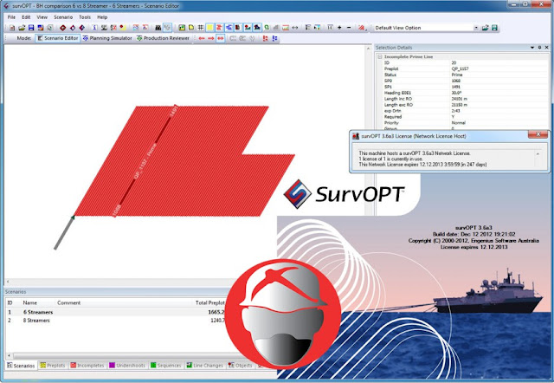This screenshot has width=554, height=383.
Task: Save using the blue floppy disk icon
Action: (x=31, y=28)
